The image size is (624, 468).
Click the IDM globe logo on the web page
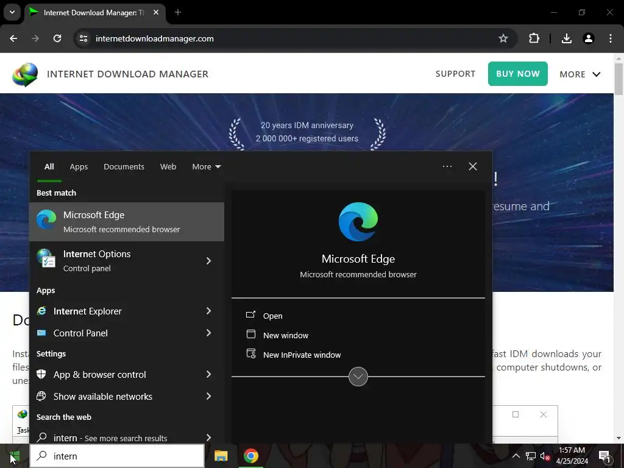25,74
